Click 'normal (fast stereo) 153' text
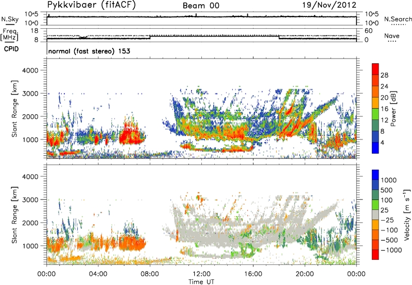The height and width of the screenshot is (285, 412). point(89,51)
